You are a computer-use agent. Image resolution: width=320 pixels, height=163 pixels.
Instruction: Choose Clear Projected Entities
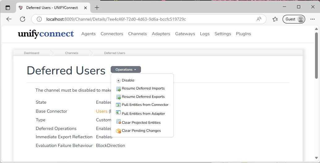(141, 123)
